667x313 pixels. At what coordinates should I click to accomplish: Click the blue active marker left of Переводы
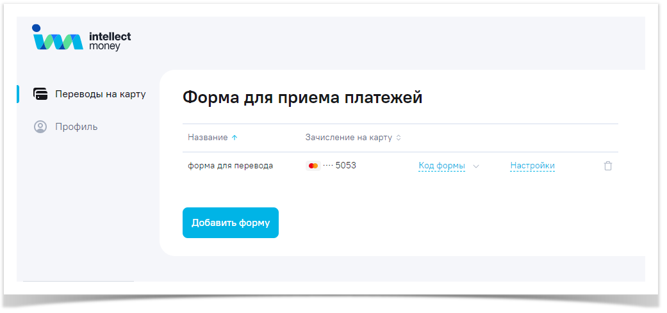(x=18, y=94)
